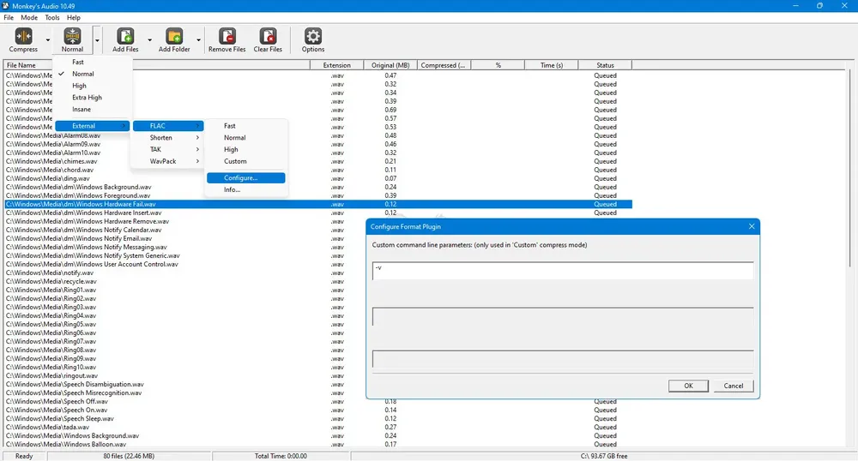The width and height of the screenshot is (858, 461).
Task: Open the Tools menu
Action: (x=52, y=17)
